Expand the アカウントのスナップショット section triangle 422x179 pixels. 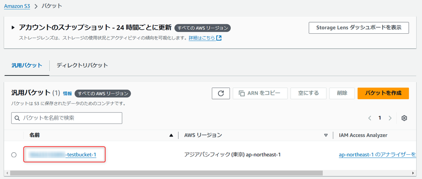tap(13, 28)
